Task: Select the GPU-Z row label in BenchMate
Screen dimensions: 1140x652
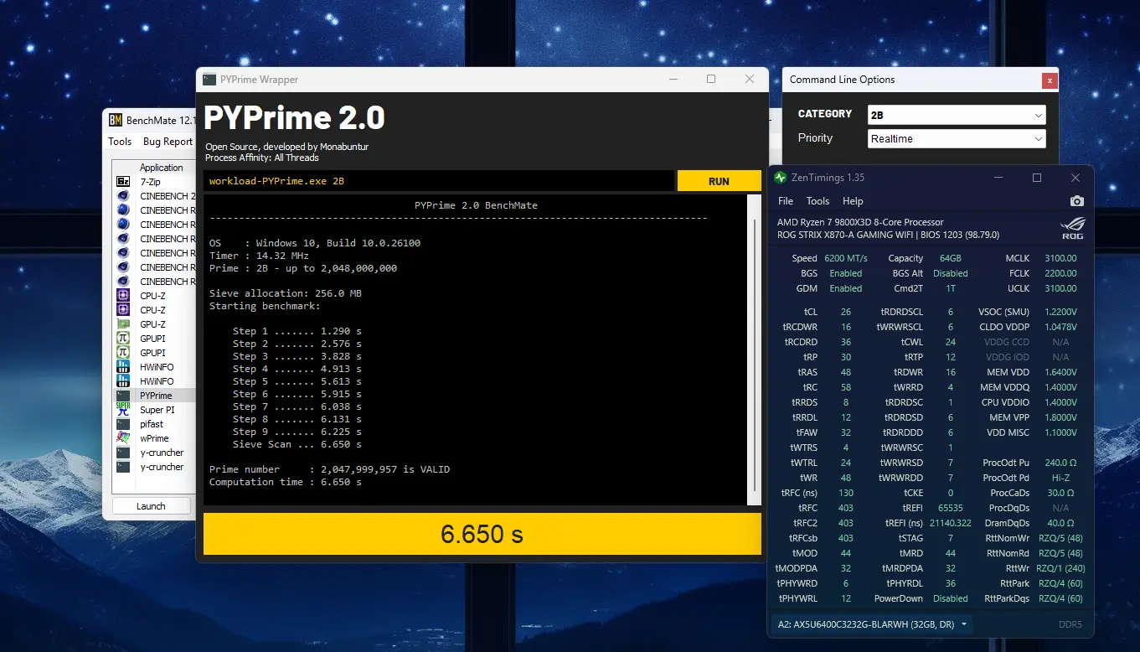Action: coord(152,324)
